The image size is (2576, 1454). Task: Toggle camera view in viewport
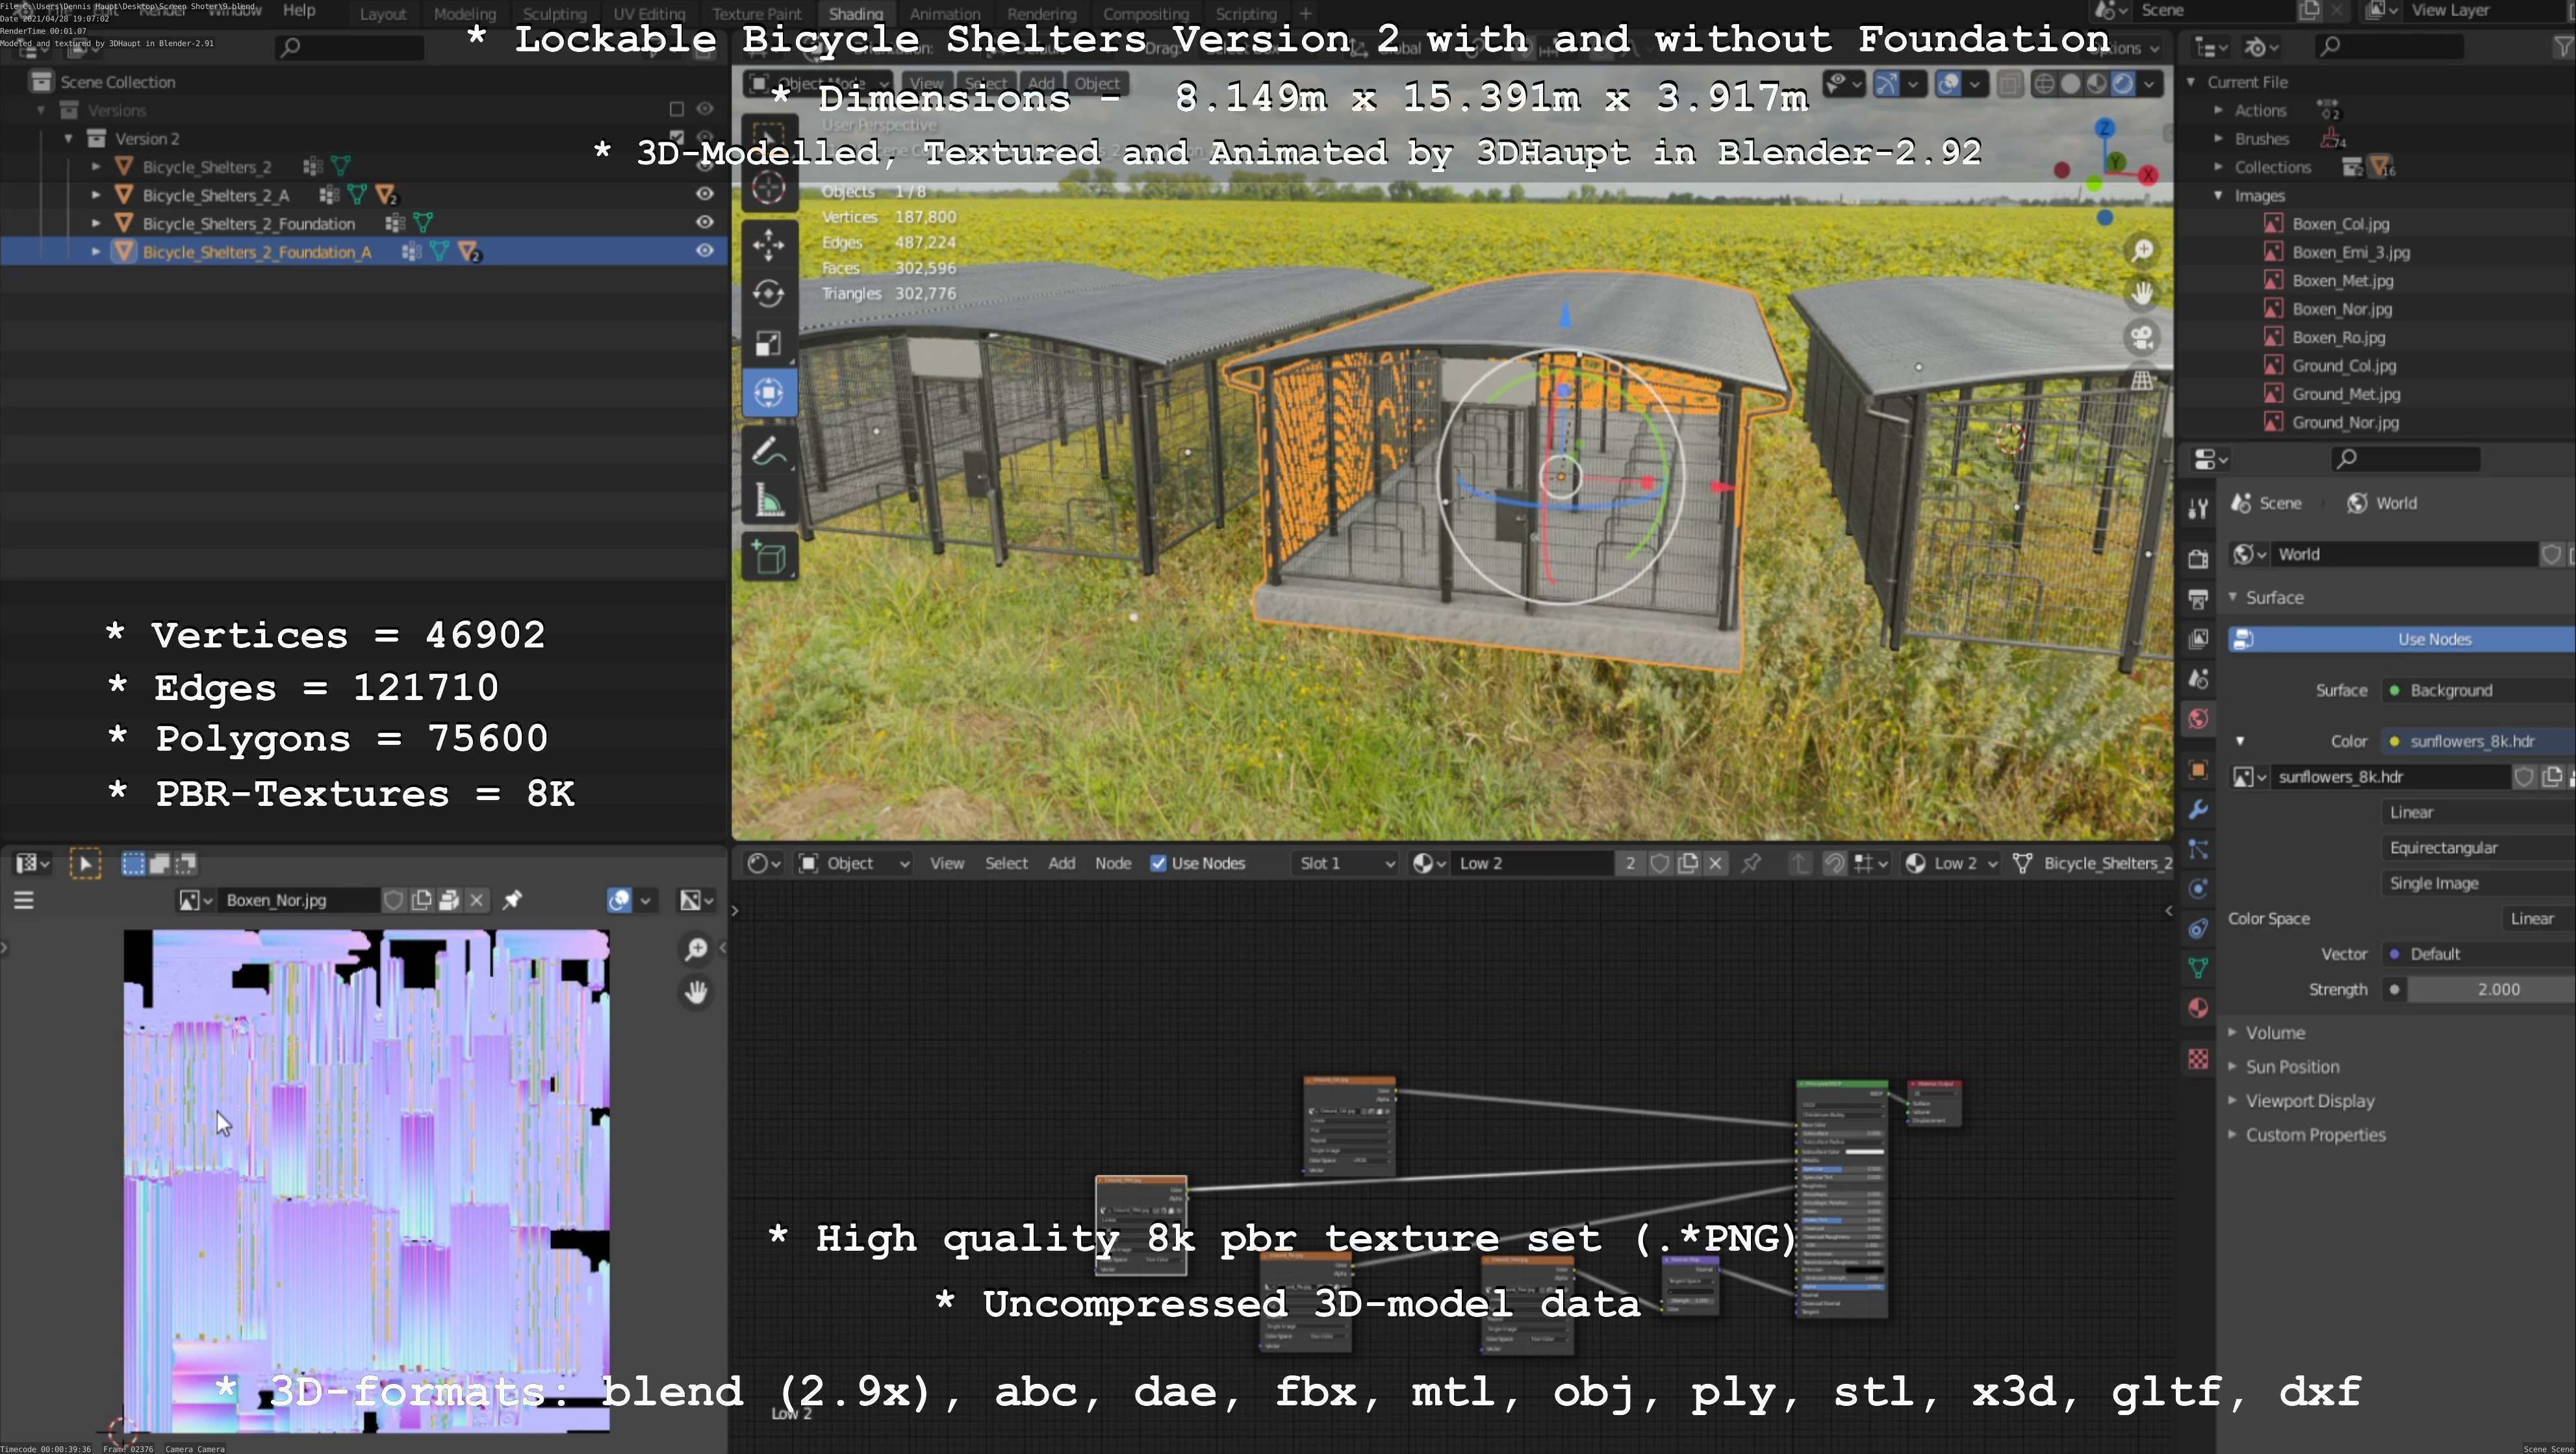click(x=2142, y=338)
